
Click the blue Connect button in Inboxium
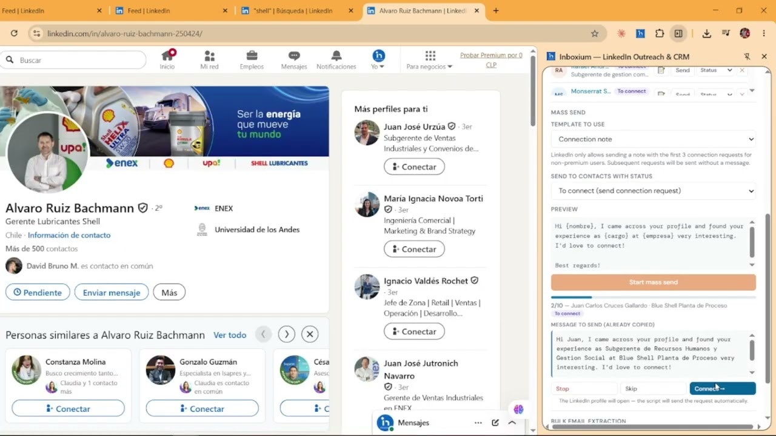(723, 389)
